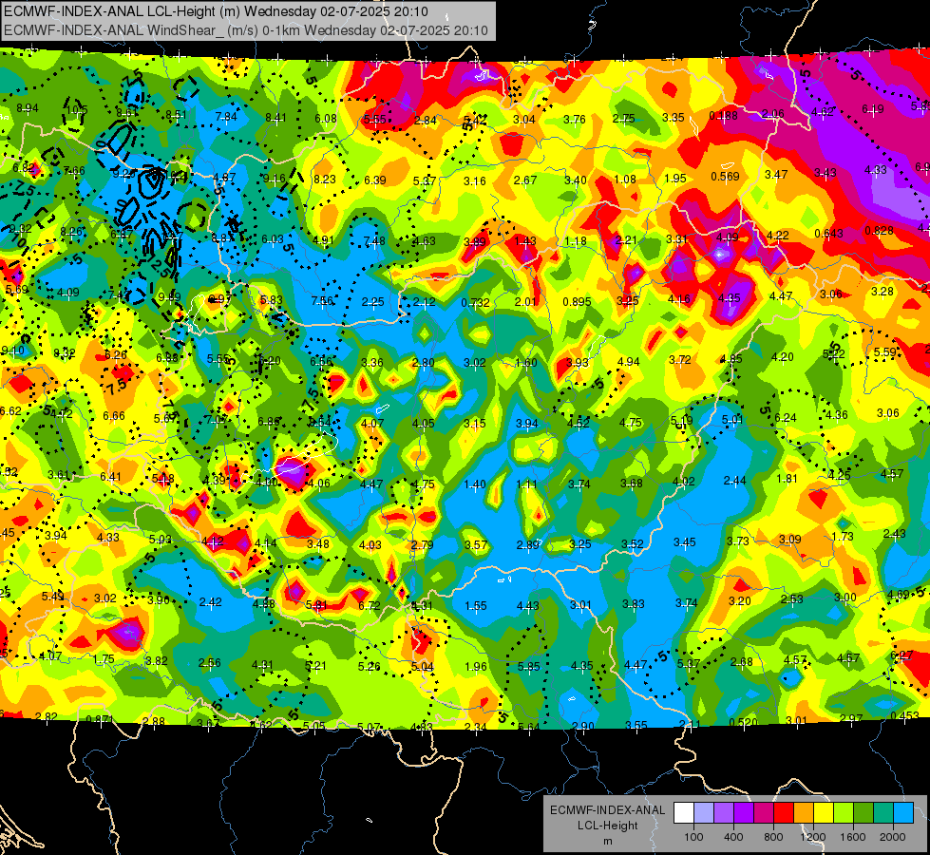This screenshot has width=930, height=855.
Task: Click the wind shear value 0.895
Action: pyautogui.click(x=578, y=301)
